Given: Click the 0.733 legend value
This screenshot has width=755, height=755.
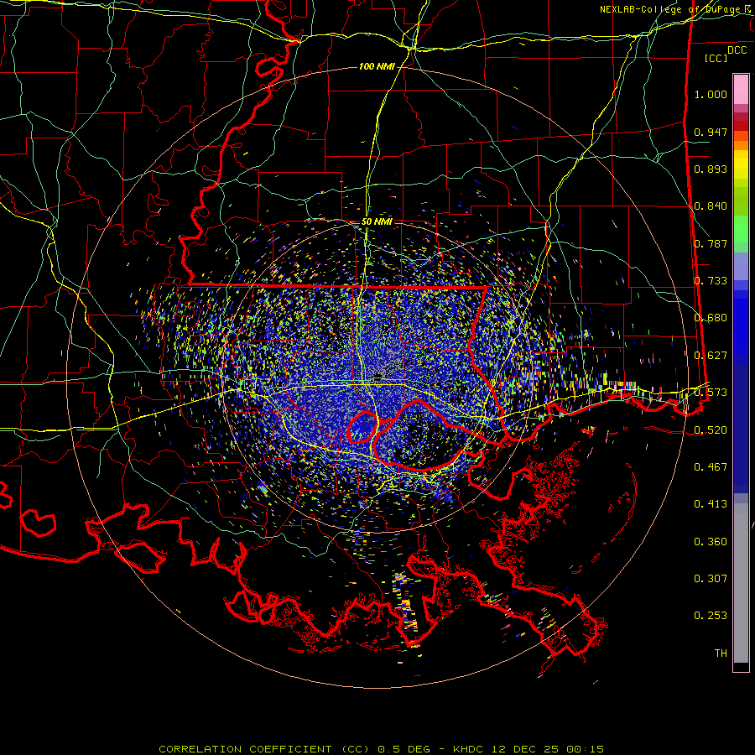Looking at the screenshot, I should click(x=711, y=281).
